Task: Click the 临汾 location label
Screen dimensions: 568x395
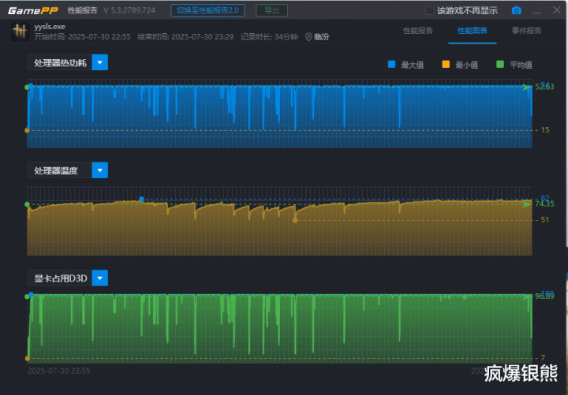Action: (x=321, y=37)
